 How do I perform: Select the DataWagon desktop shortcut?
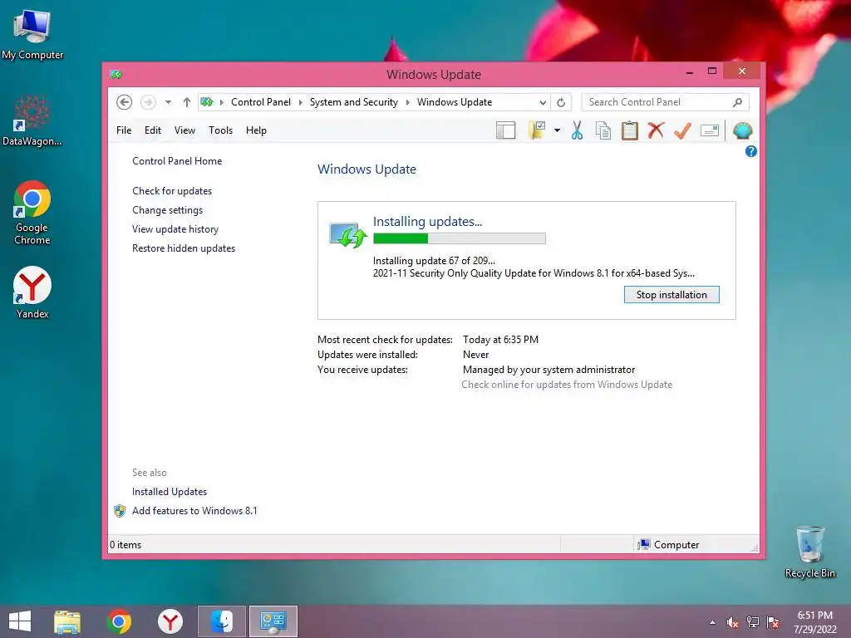coord(32,120)
